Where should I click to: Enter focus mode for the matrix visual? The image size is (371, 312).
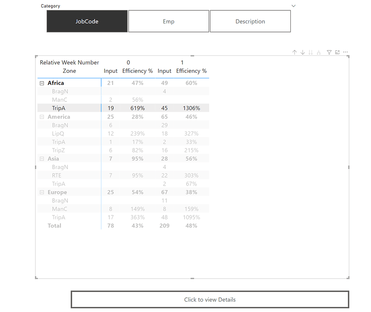337,52
